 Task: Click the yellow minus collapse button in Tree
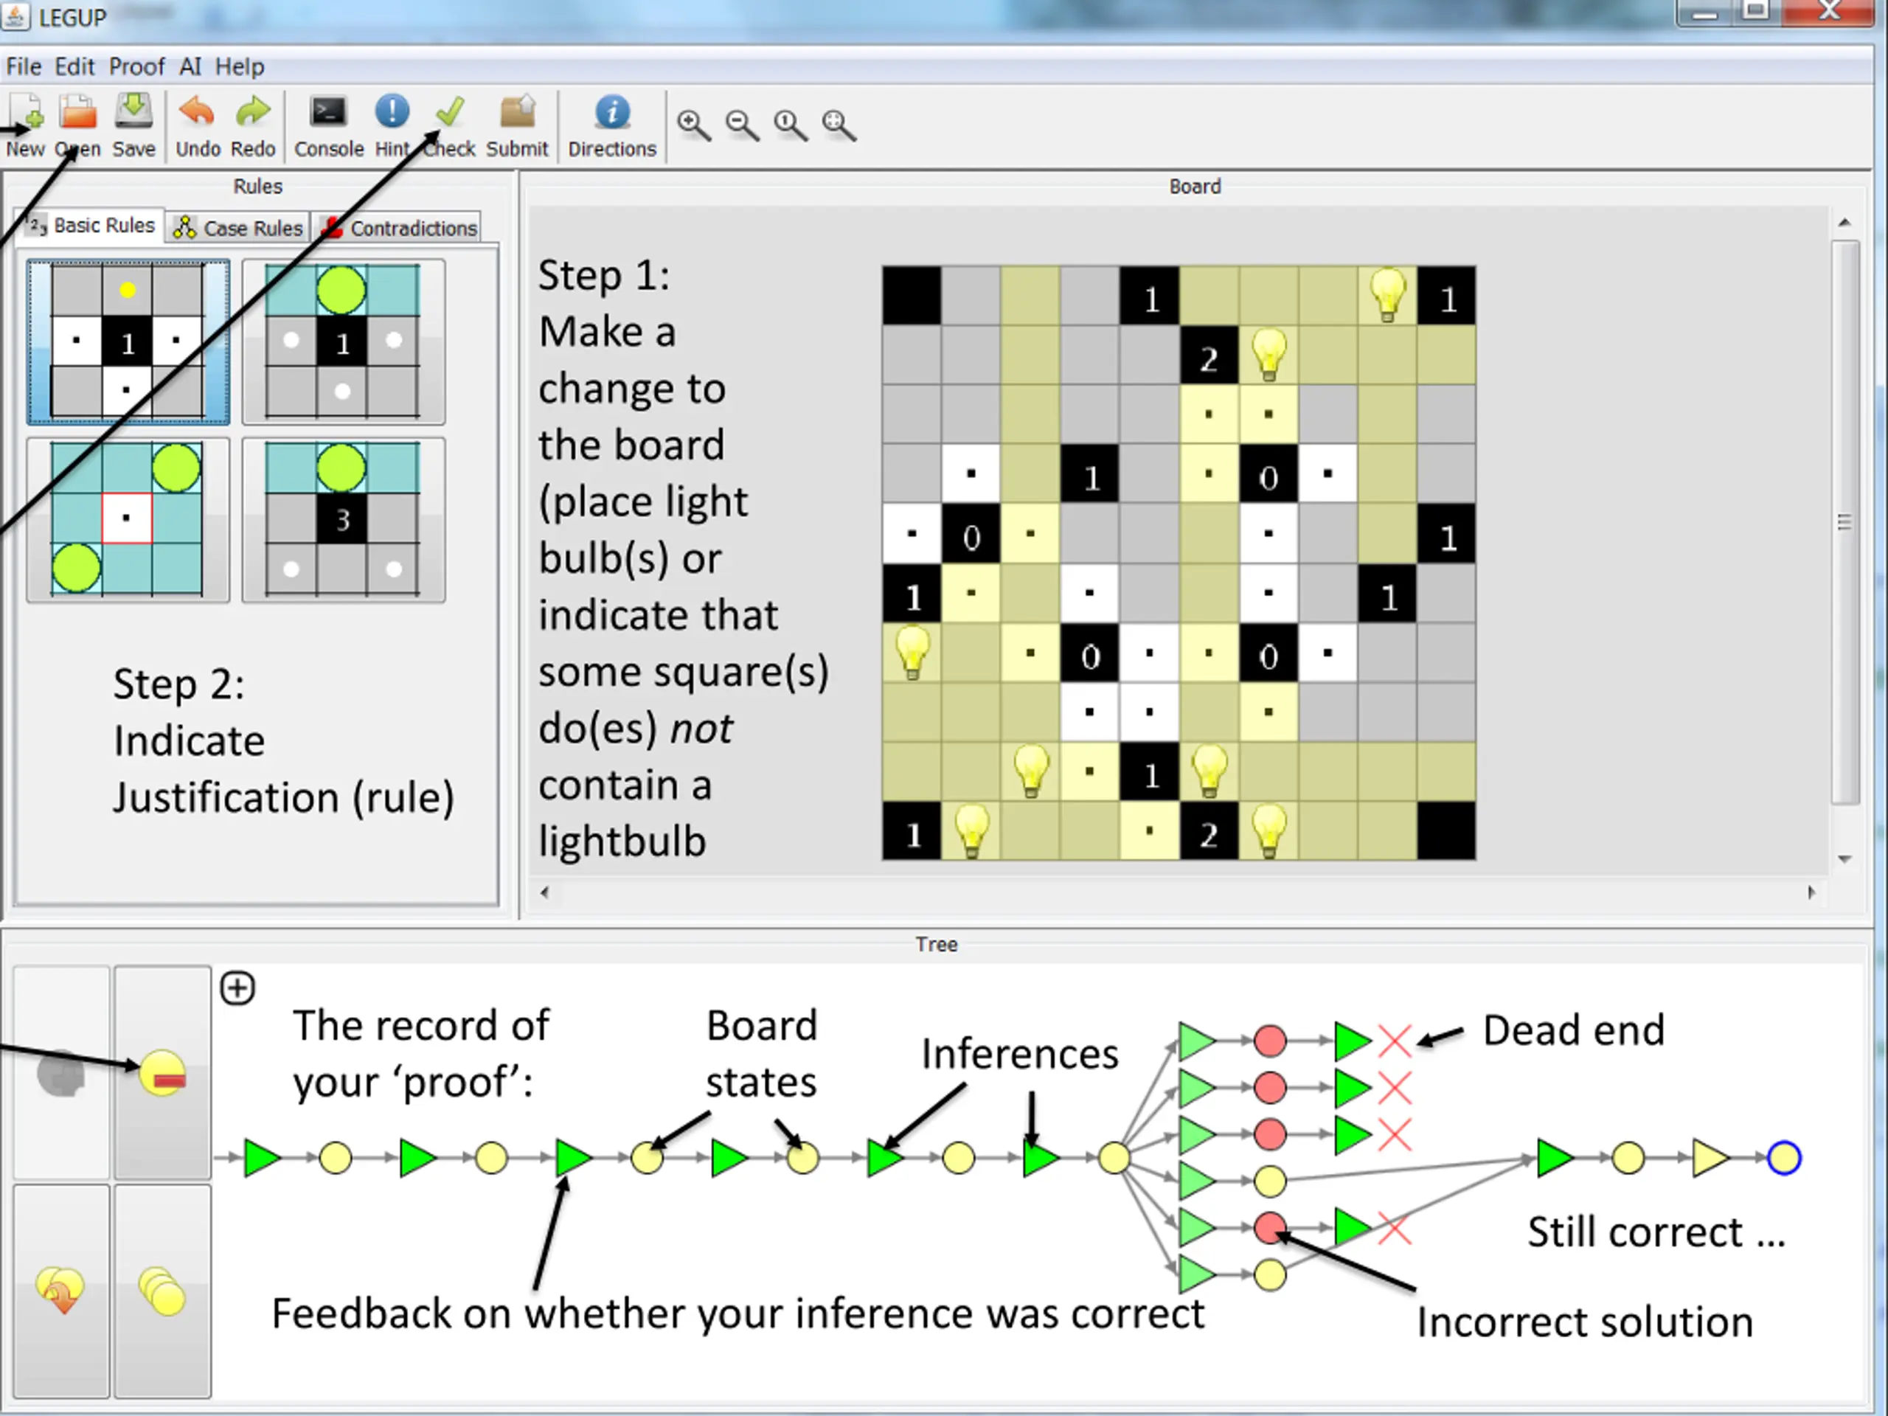coord(162,1074)
